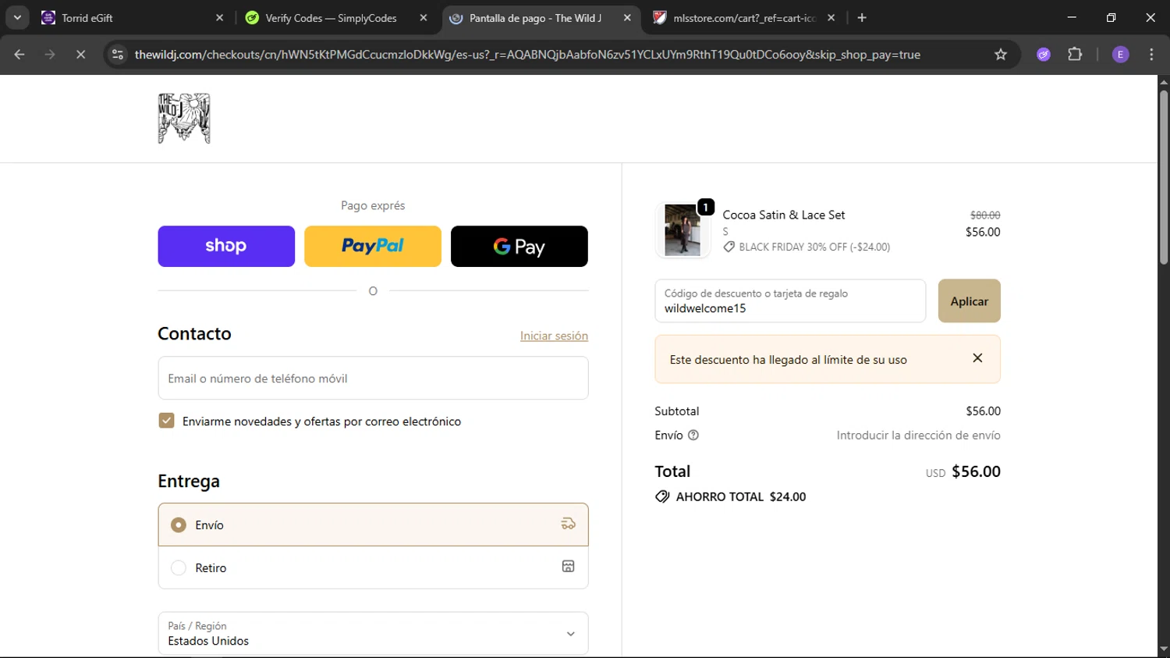The image size is (1170, 658).
Task: Click the struck-through $80.00 price
Action: pos(985,215)
